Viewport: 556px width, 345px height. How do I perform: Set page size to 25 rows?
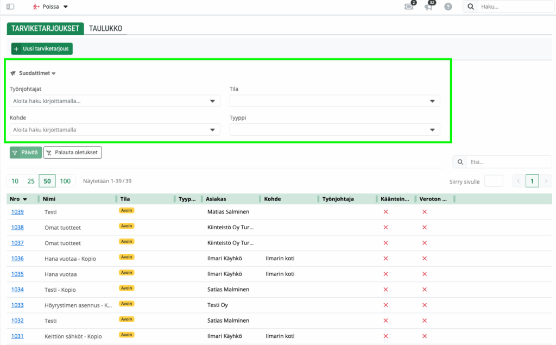point(31,181)
